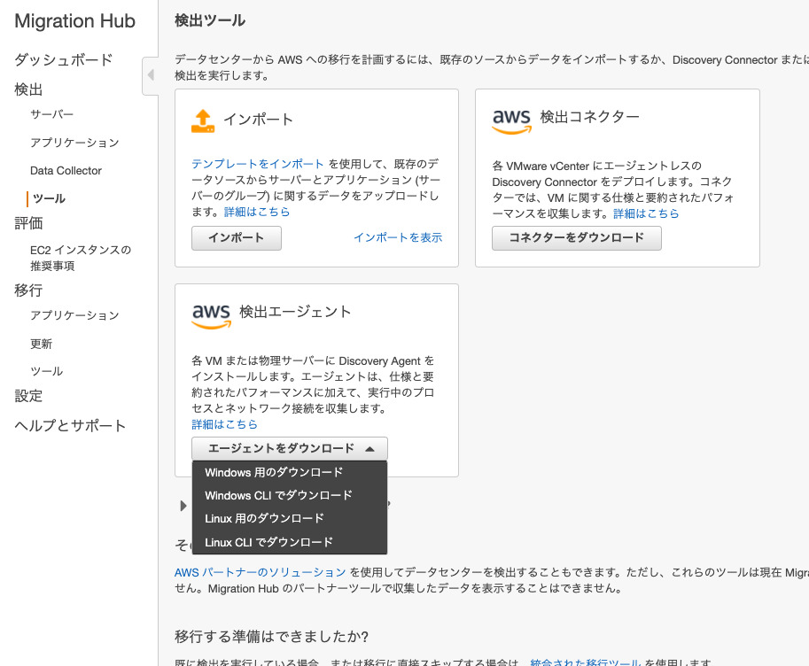Select 評価 section in the sidebar
Screen dimensions: 809x666
point(28,223)
